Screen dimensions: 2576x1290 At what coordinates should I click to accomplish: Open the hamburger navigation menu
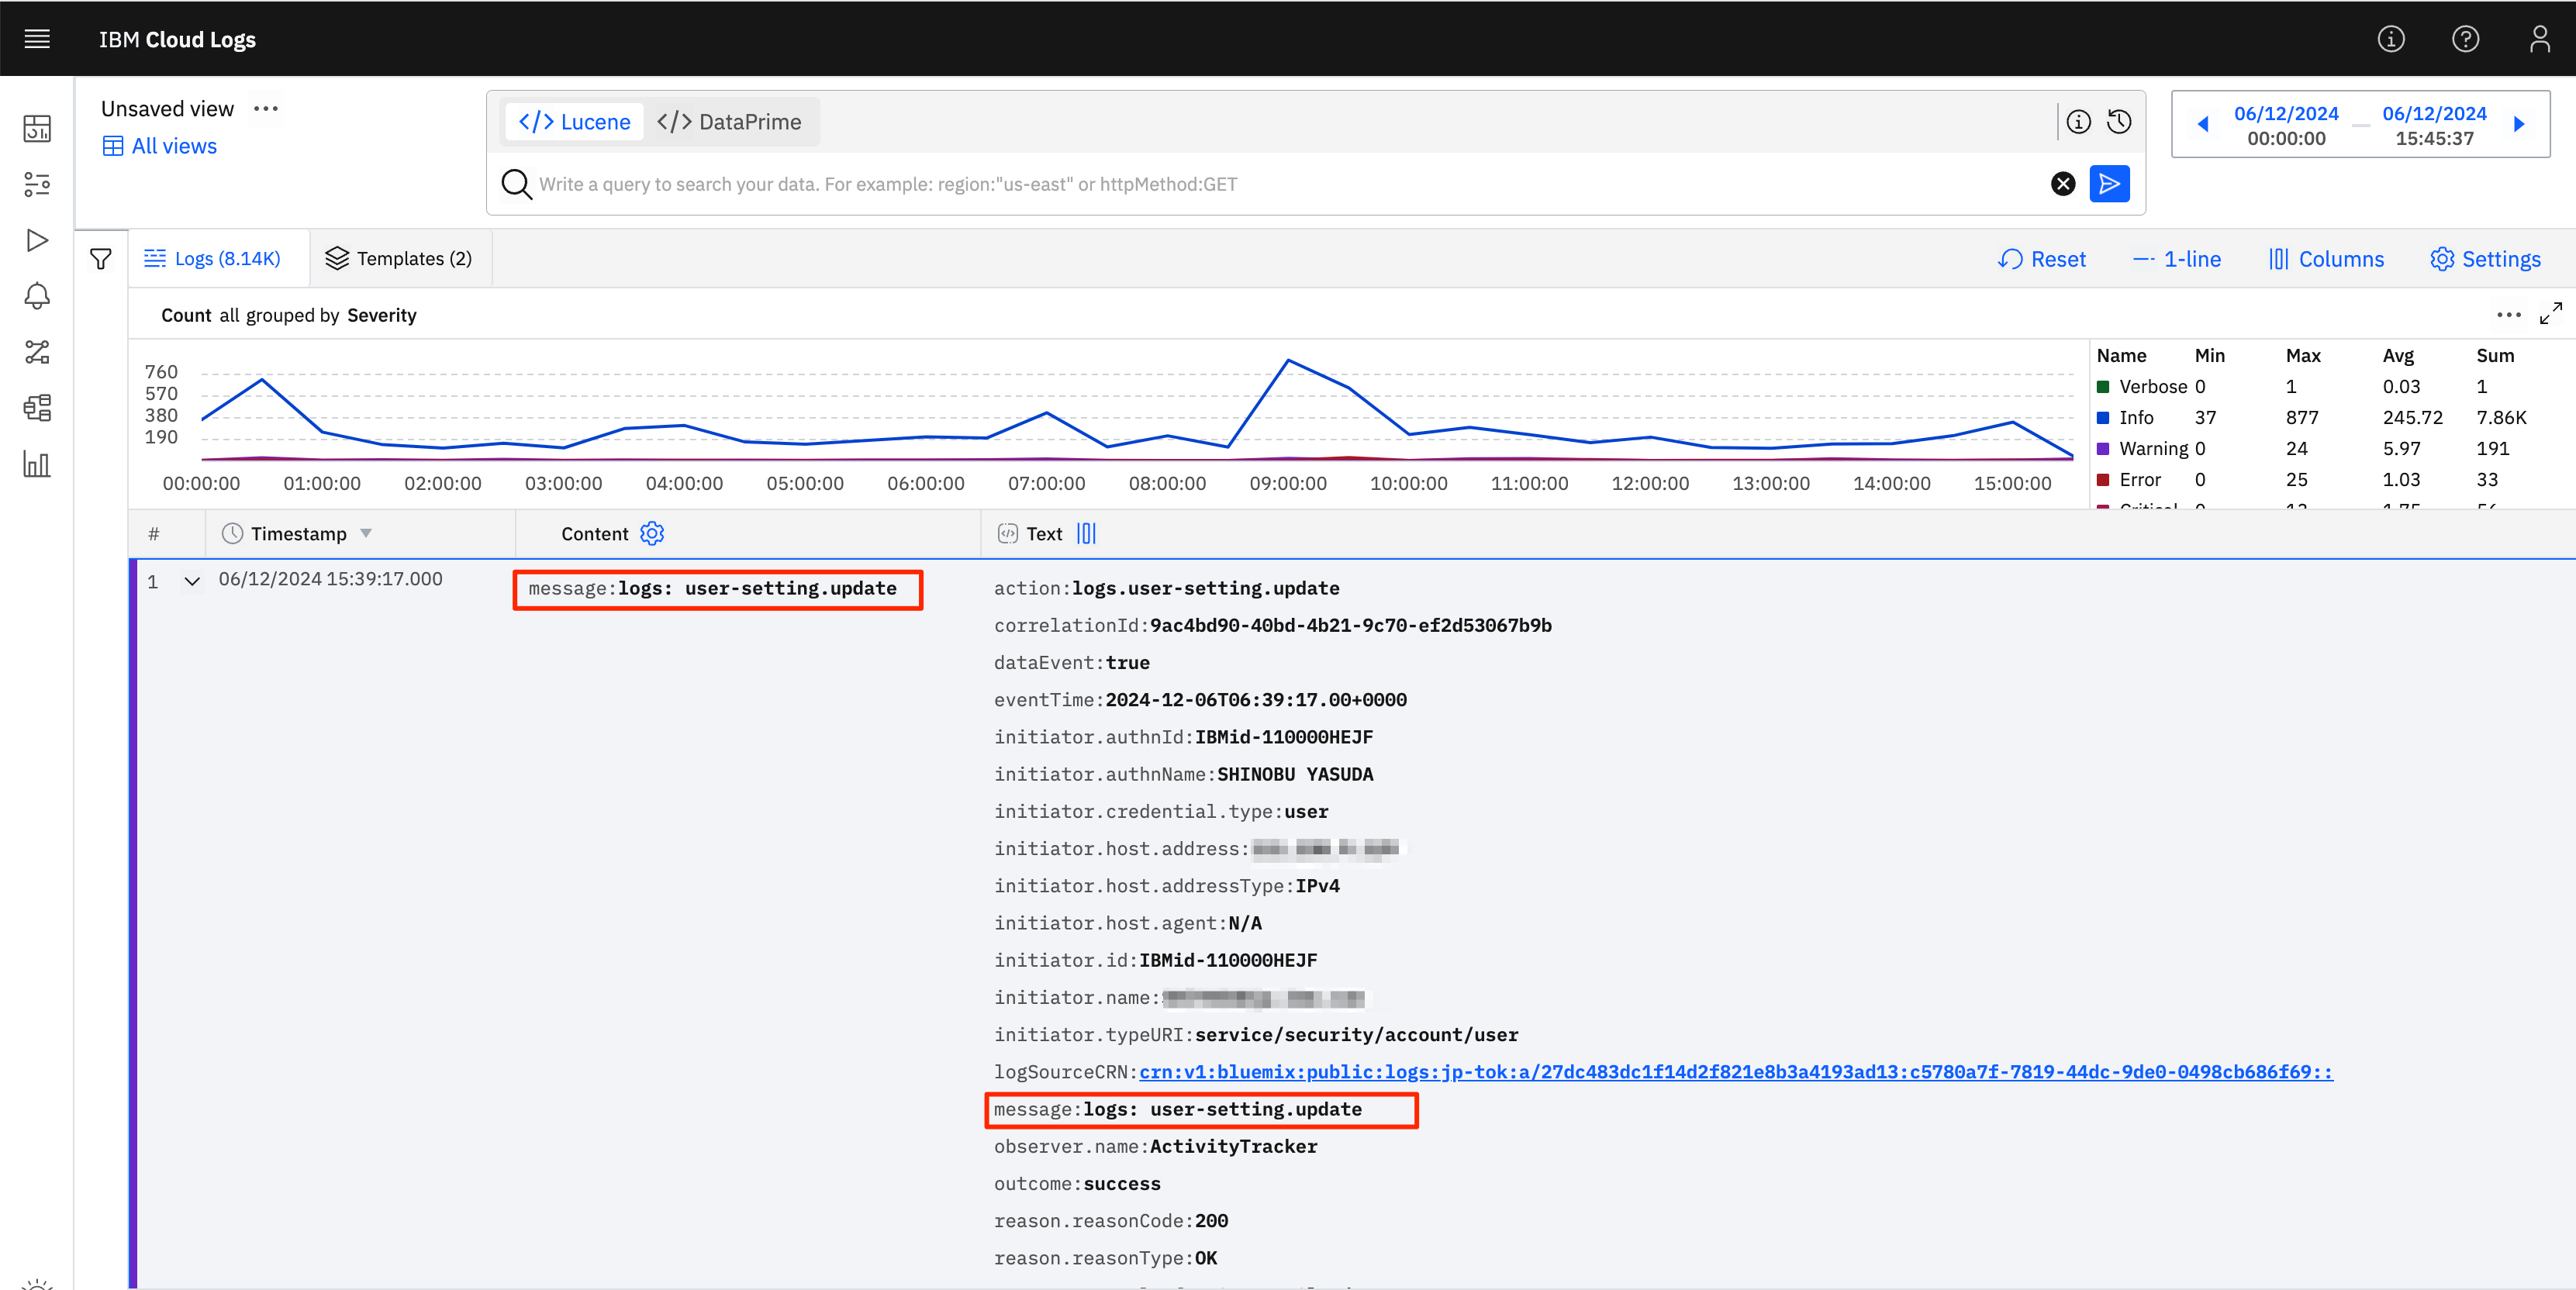coord(37,39)
